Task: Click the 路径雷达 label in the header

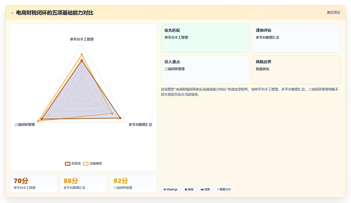Action: 333,12
